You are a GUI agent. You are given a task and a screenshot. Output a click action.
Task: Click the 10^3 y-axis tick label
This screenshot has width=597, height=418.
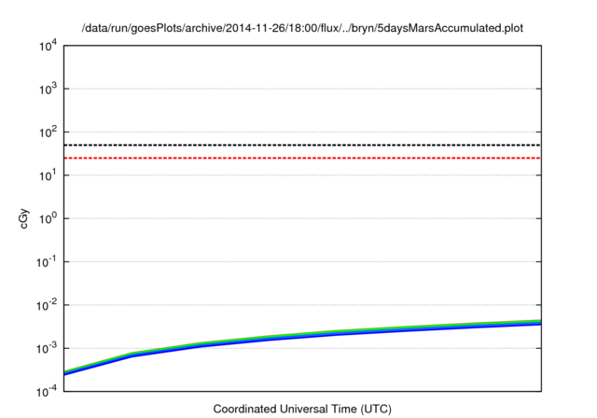click(48, 90)
